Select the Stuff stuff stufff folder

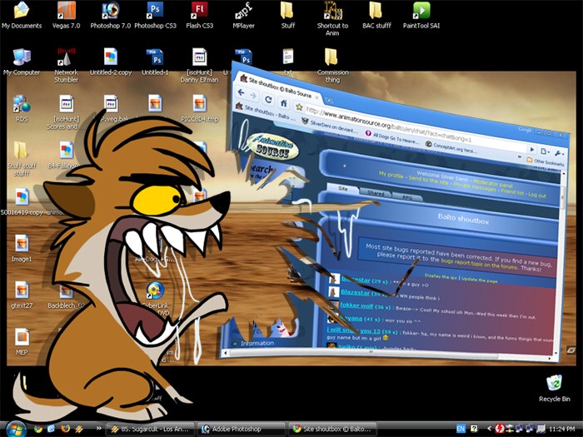[22, 159]
